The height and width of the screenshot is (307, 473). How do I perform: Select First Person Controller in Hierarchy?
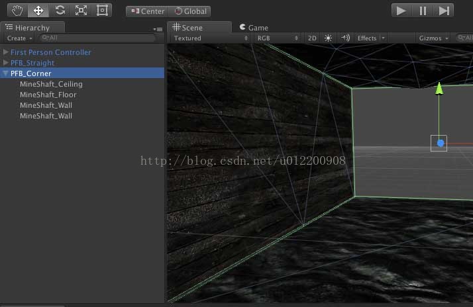(50, 52)
